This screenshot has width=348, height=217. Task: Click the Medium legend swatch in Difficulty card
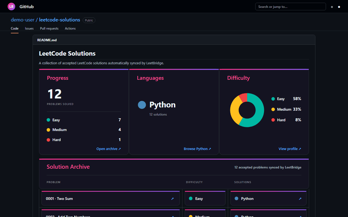pyautogui.click(x=273, y=109)
